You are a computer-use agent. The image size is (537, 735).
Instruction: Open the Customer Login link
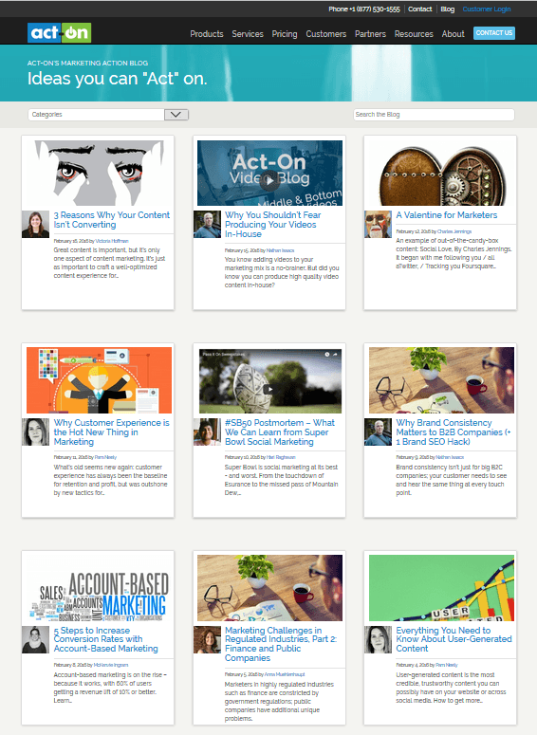pos(487,9)
